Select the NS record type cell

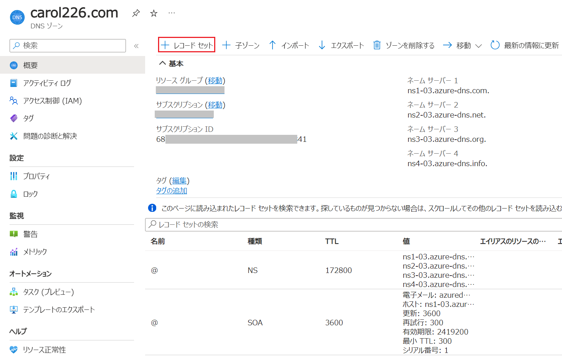[253, 270]
